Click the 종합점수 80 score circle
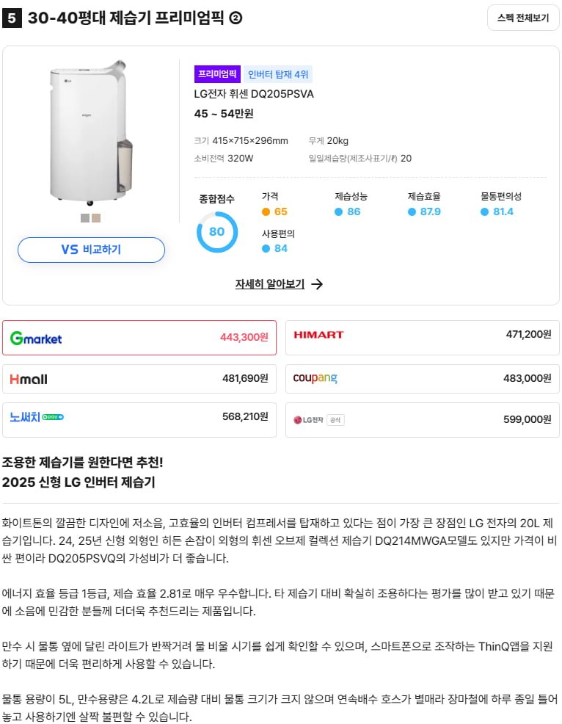The height and width of the screenshot is (724, 562). point(217,232)
